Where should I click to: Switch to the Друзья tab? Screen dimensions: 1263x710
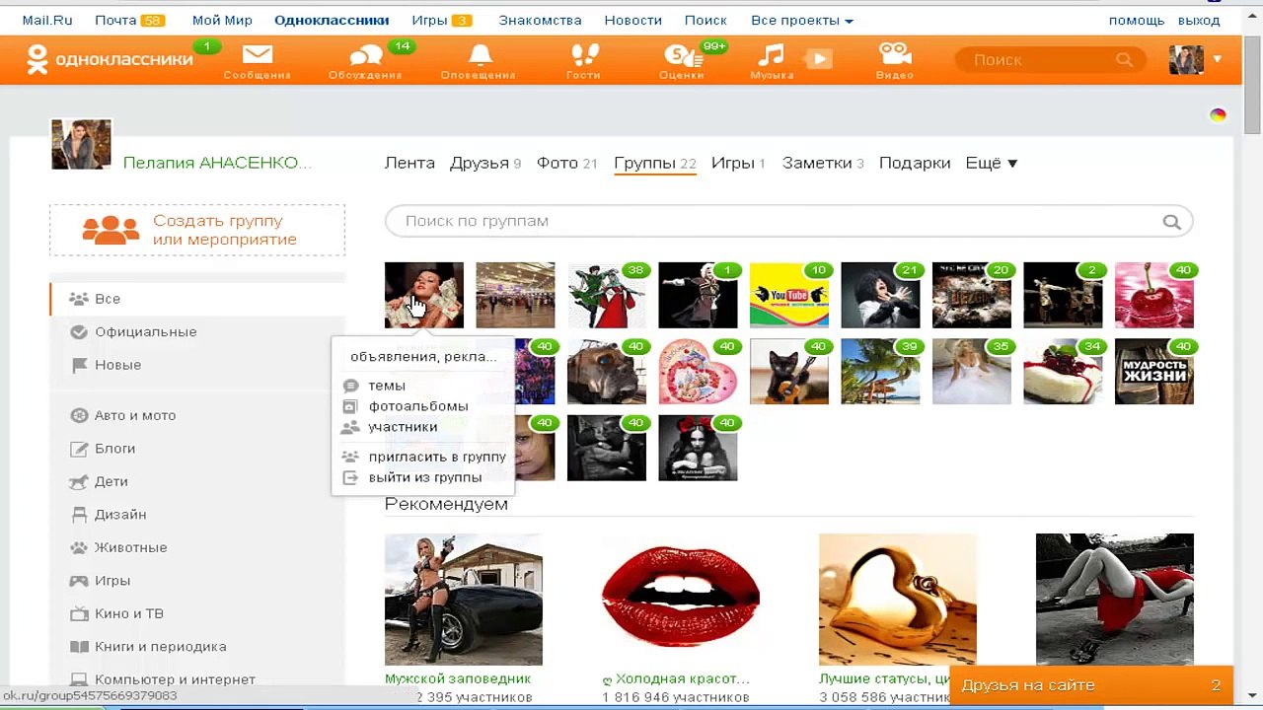485,163
